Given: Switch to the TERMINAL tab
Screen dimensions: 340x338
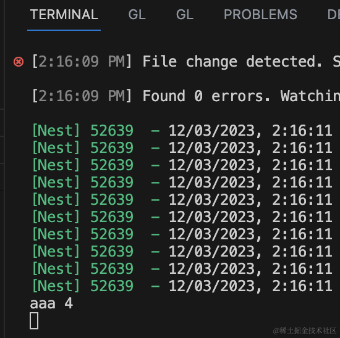Looking at the screenshot, I should click(64, 15).
